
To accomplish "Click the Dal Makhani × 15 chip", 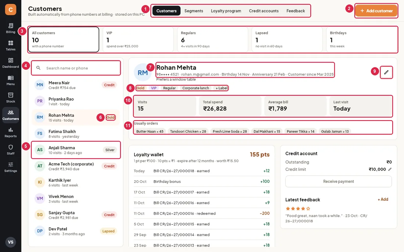I will click(x=267, y=131).
